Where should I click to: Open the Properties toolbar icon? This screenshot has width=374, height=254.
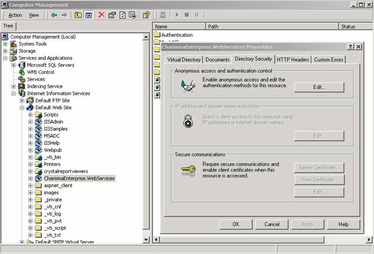(112, 15)
